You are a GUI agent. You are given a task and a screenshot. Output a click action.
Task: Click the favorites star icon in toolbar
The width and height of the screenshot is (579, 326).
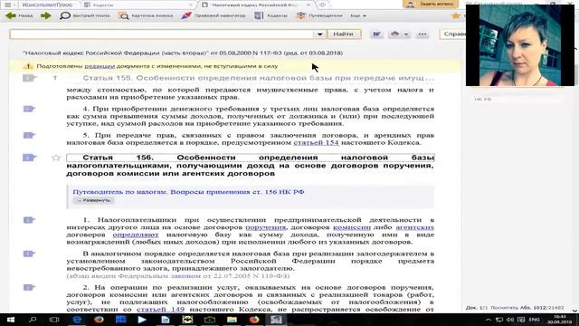456,15
